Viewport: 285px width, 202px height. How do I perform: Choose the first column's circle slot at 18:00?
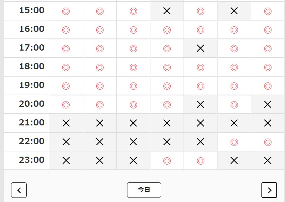click(66, 67)
